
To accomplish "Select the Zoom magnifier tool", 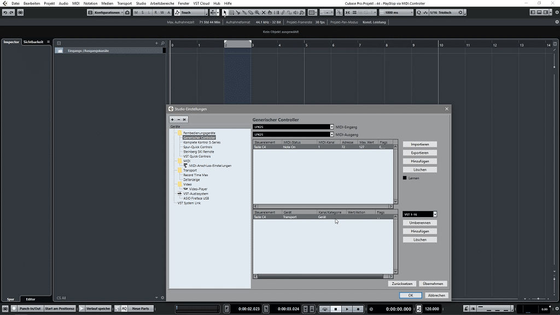I will click(x=257, y=13).
